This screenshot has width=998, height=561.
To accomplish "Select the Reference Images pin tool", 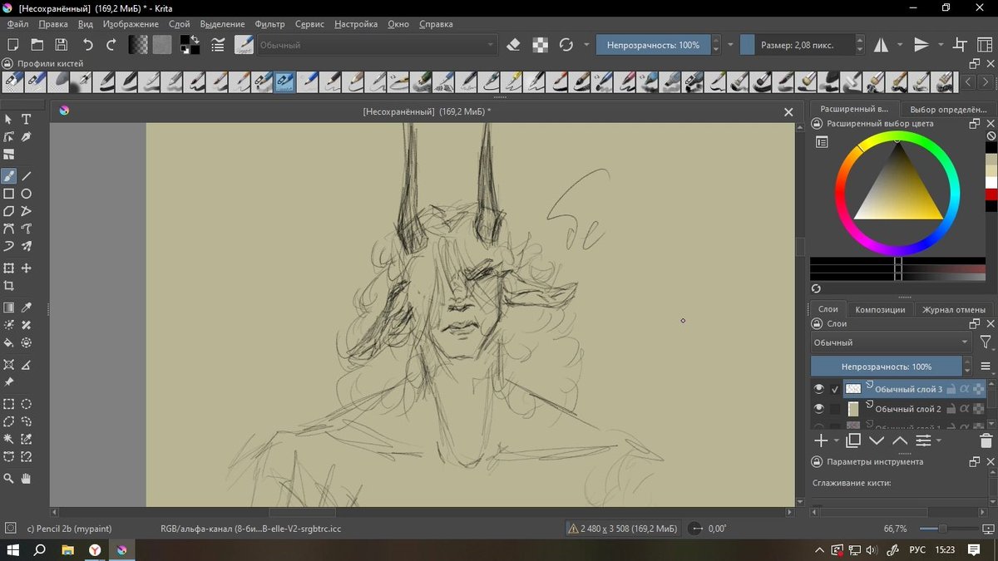I will tap(8, 382).
